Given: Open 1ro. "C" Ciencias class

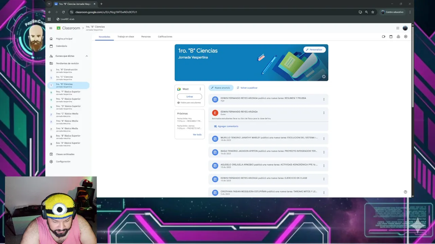Looking at the screenshot, I should point(68,78).
